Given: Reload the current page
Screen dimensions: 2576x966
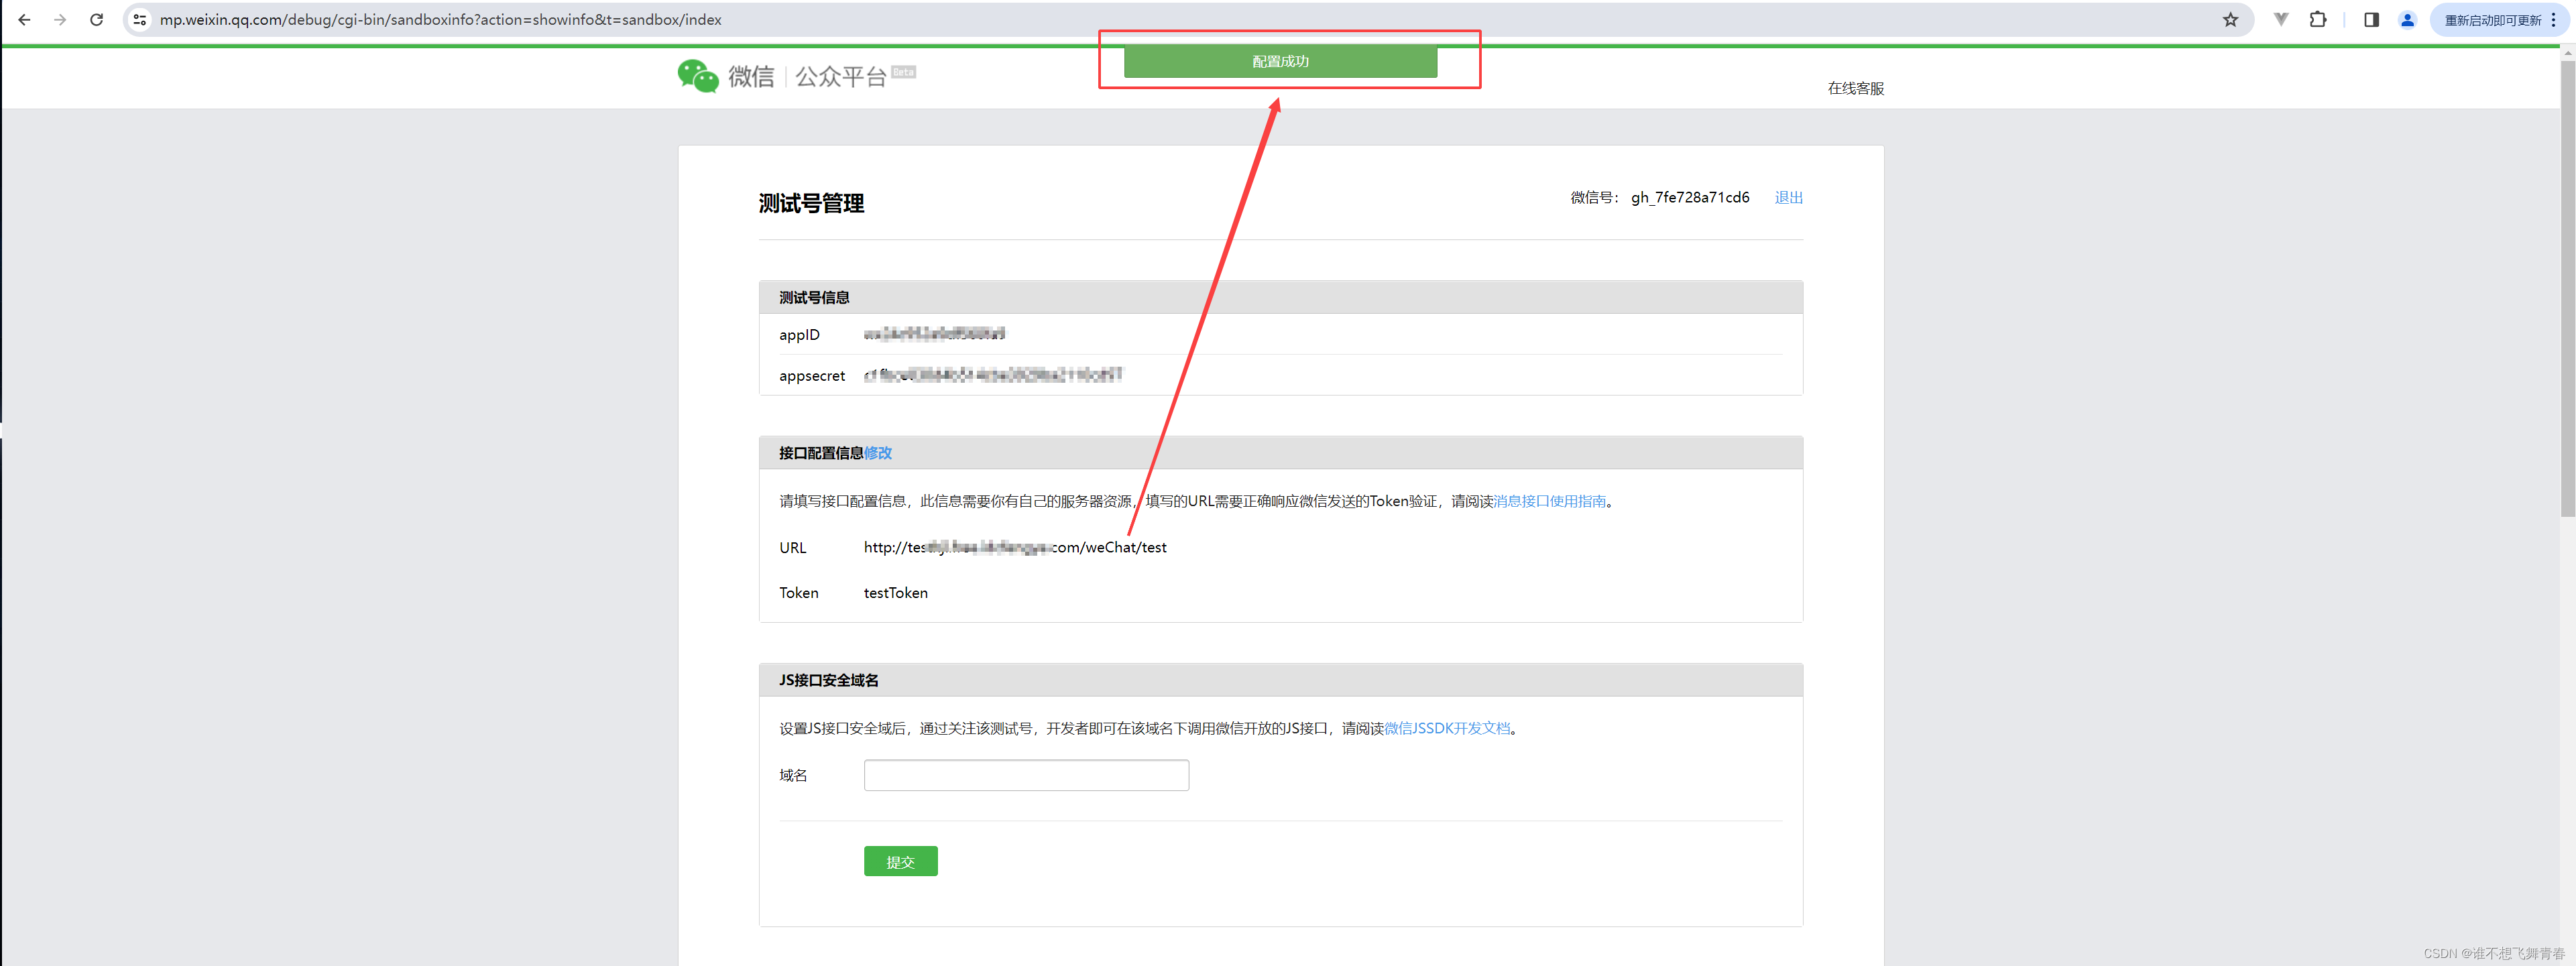Looking at the screenshot, I should pos(96,20).
